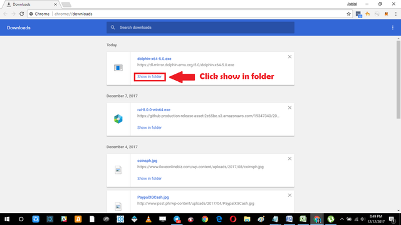Open Telegram from the taskbar

point(177,219)
